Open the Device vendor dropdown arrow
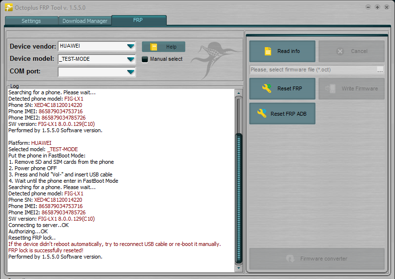Screen dimensions: 395x279 click(131, 46)
